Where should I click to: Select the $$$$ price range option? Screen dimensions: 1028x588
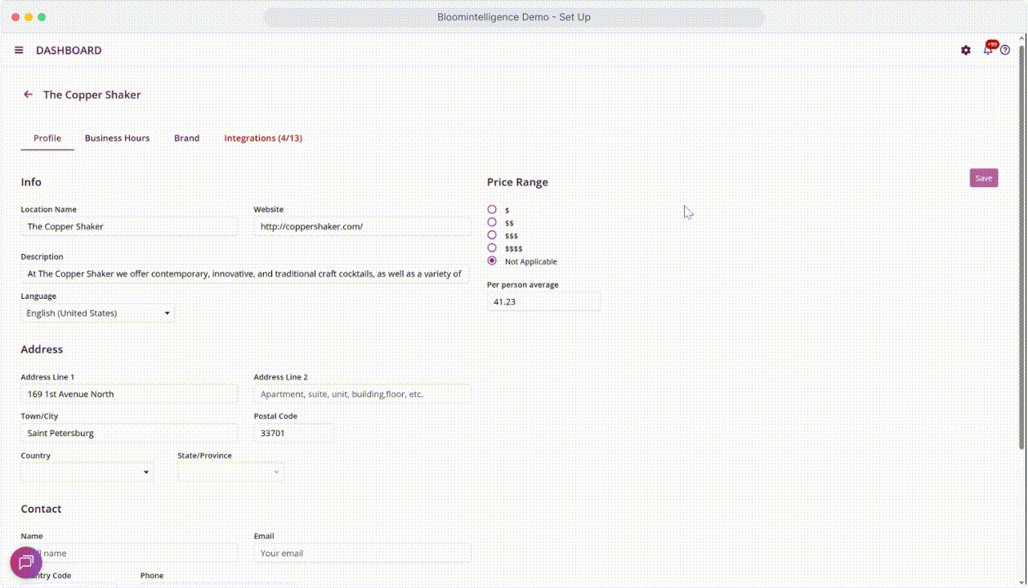[x=492, y=248]
